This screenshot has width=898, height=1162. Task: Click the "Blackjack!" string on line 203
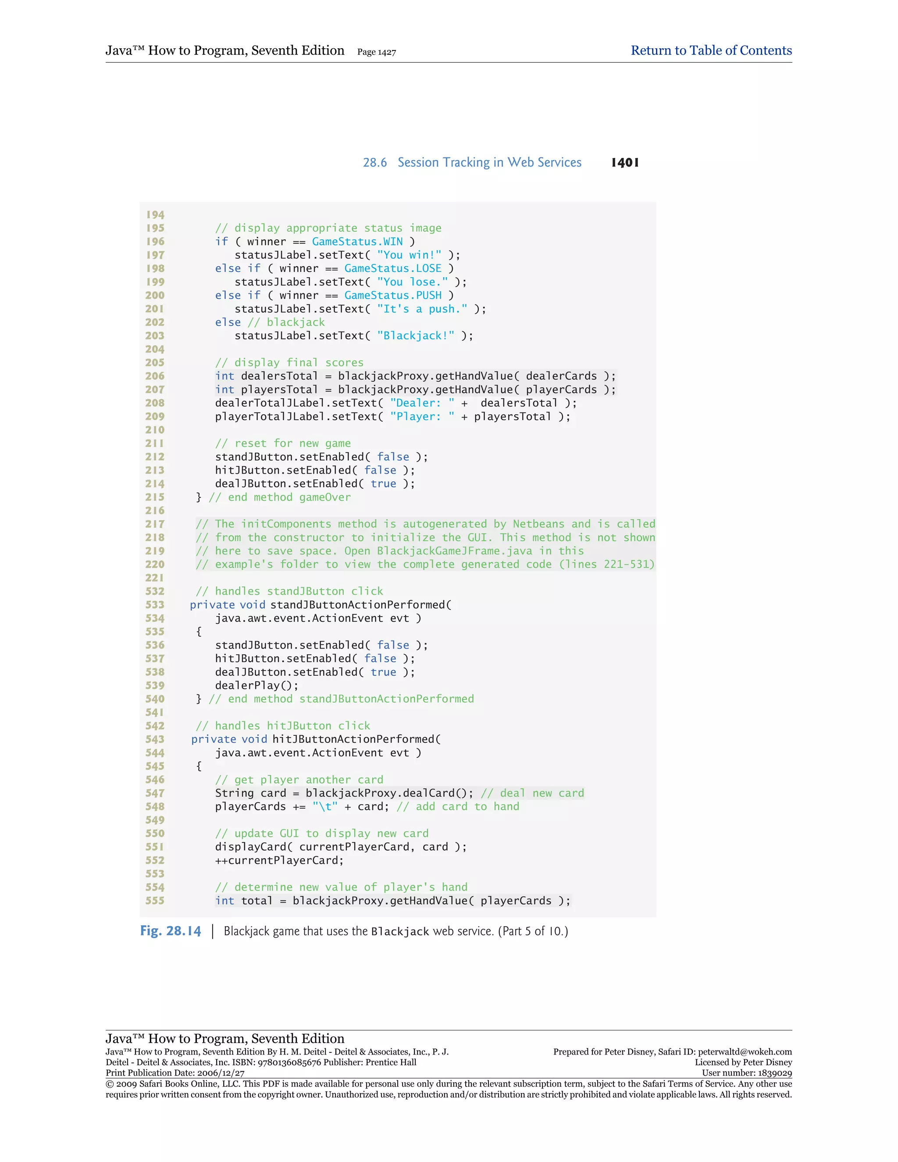416,336
